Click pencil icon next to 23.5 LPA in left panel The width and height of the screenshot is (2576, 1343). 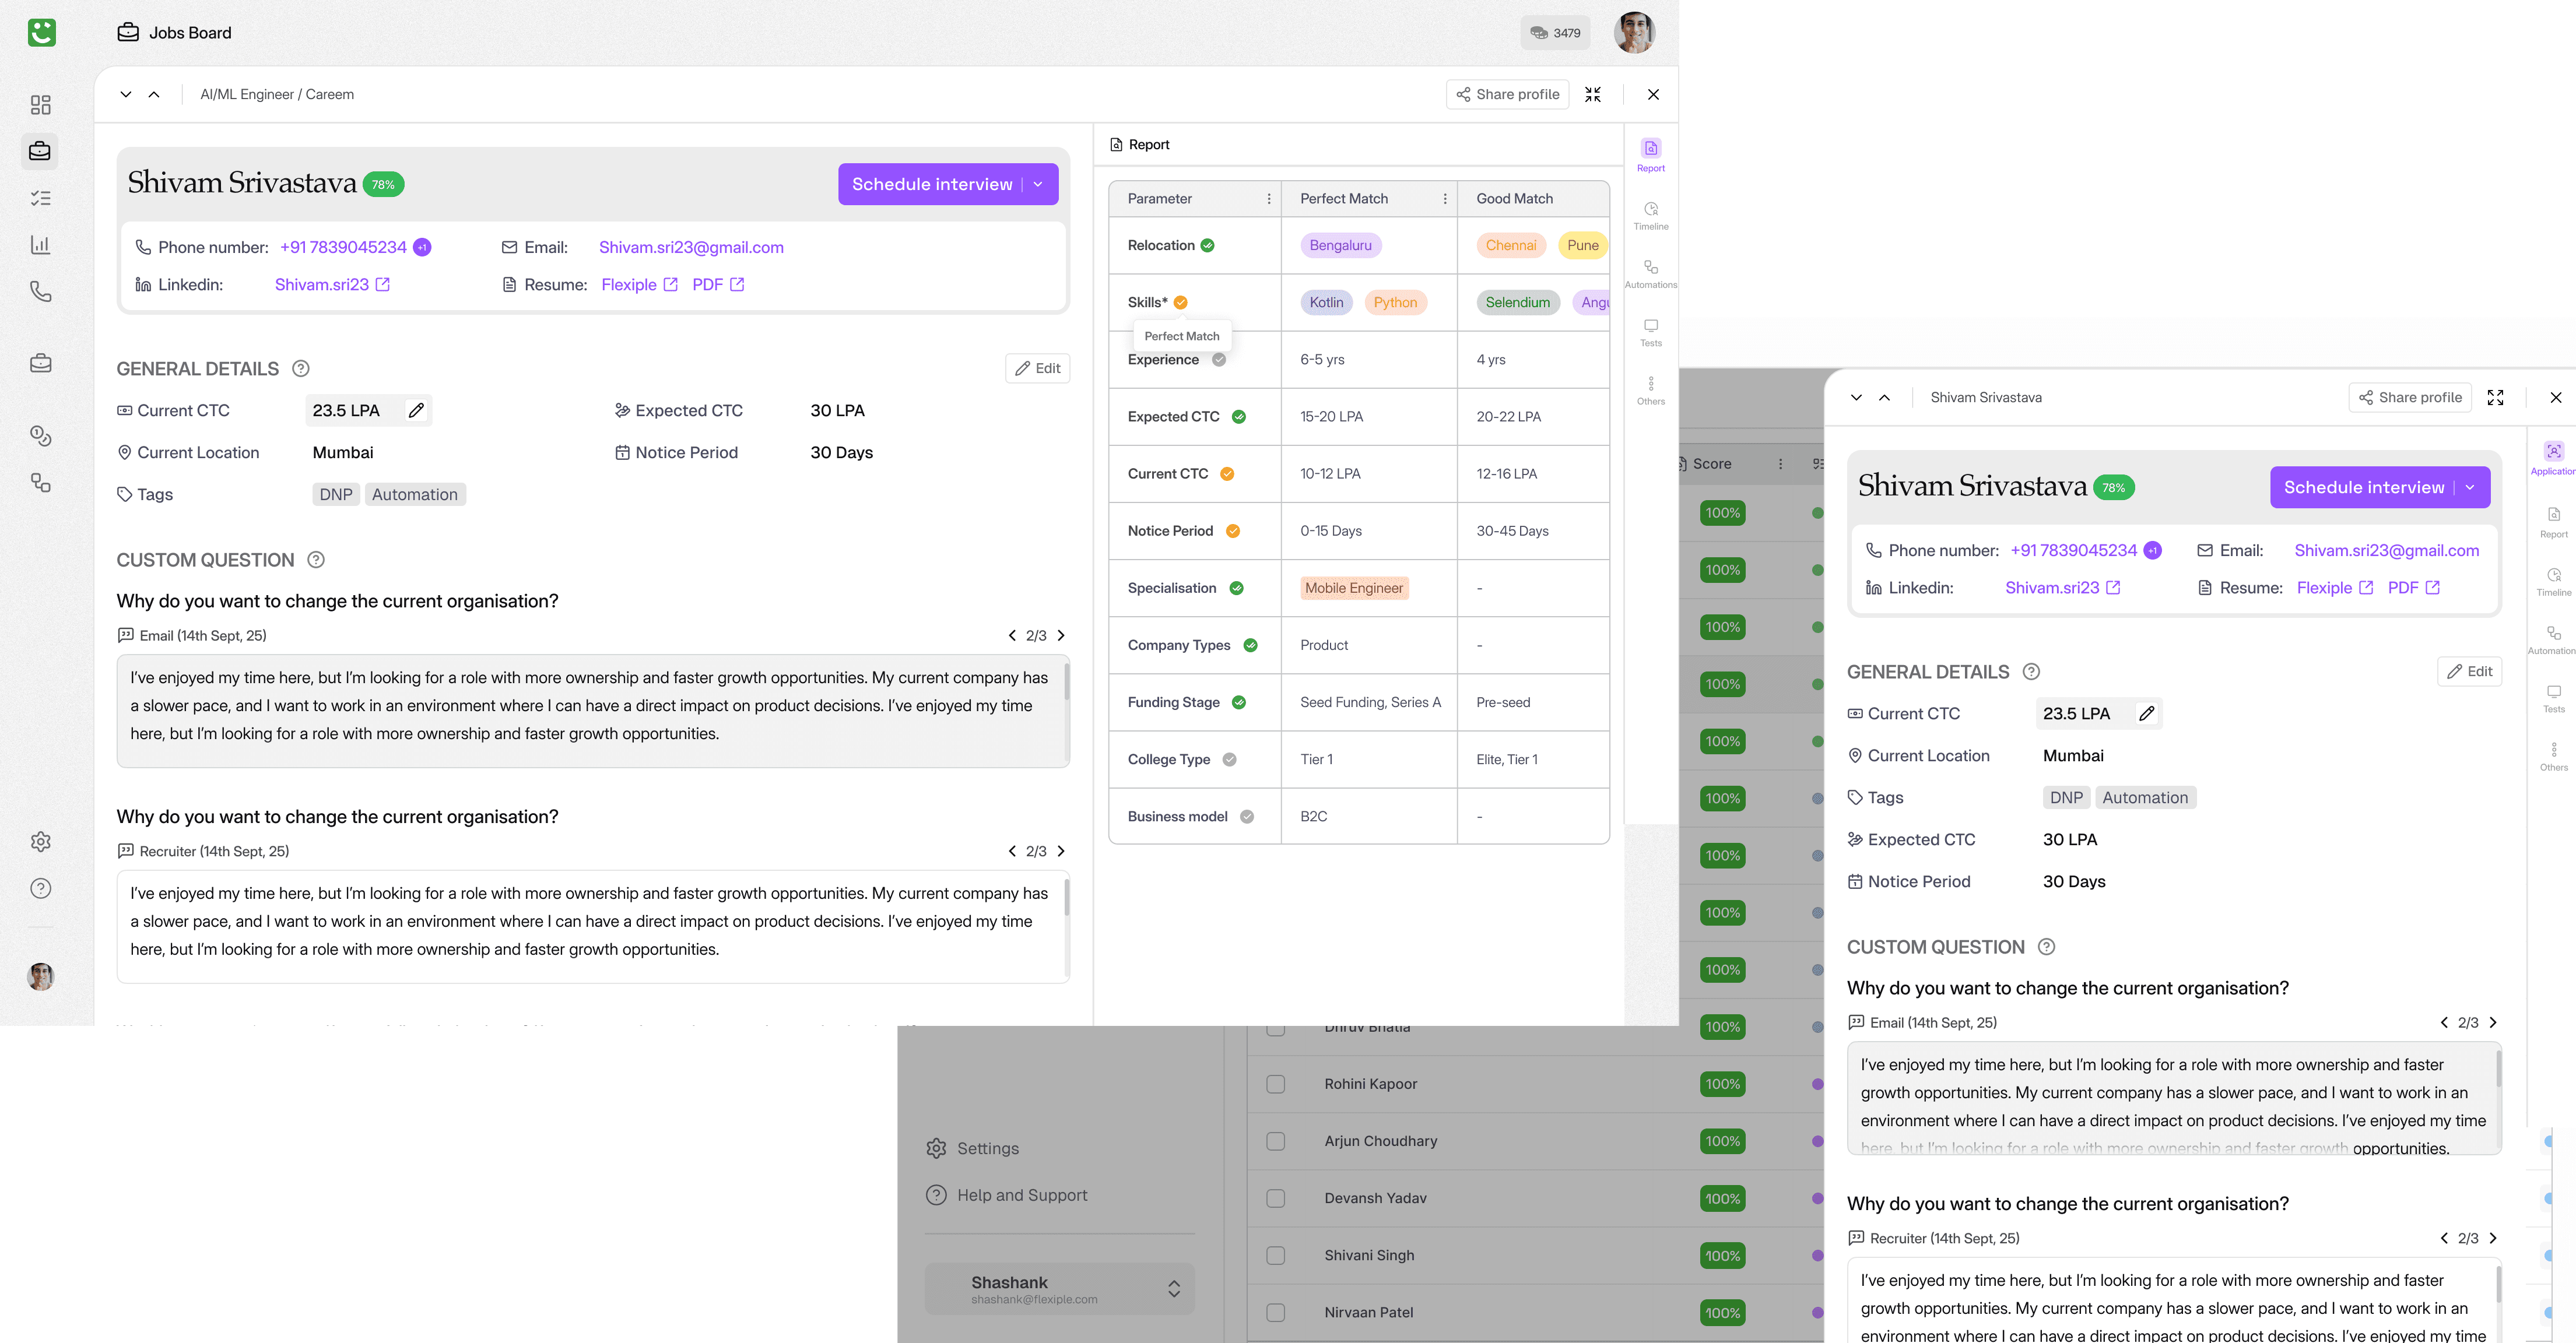pos(416,410)
